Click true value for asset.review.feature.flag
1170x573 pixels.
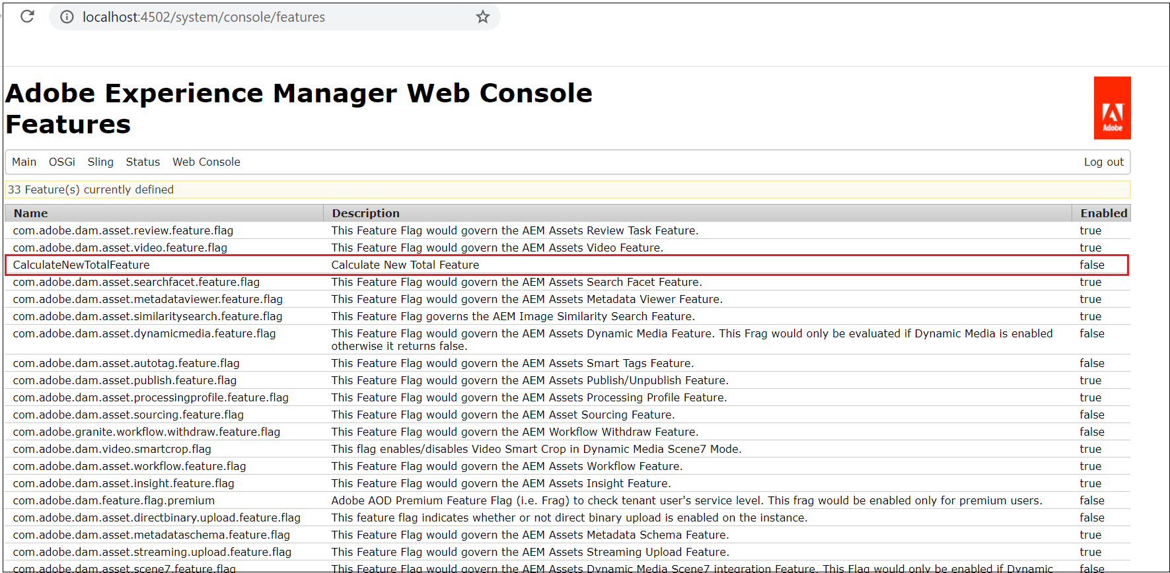(1091, 230)
